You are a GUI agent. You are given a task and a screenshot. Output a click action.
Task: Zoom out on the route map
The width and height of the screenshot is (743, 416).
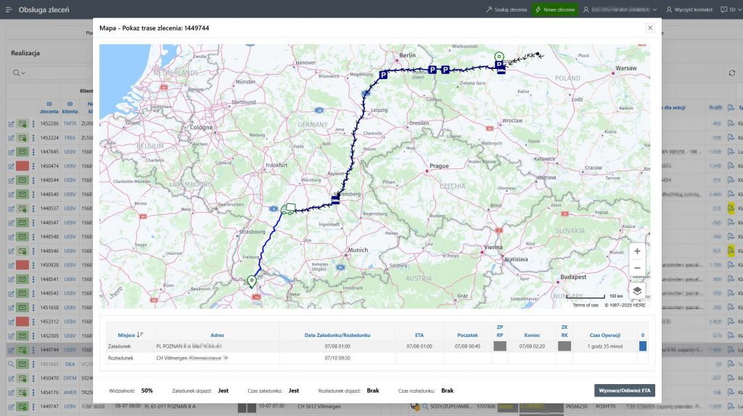click(637, 268)
